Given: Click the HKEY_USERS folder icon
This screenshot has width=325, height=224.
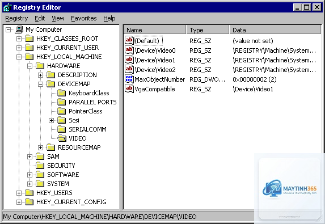Looking at the screenshot, I should tap(29, 193).
